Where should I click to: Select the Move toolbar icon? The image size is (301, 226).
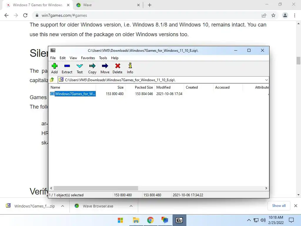[105, 68]
